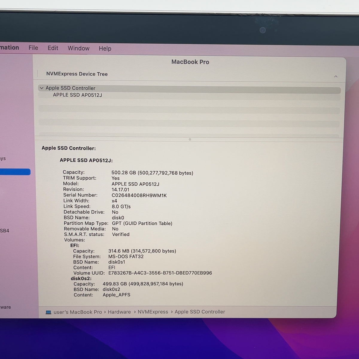The width and height of the screenshot is (359, 359).
Task: Go to Hardware in the path bar
Action: [x=119, y=312]
